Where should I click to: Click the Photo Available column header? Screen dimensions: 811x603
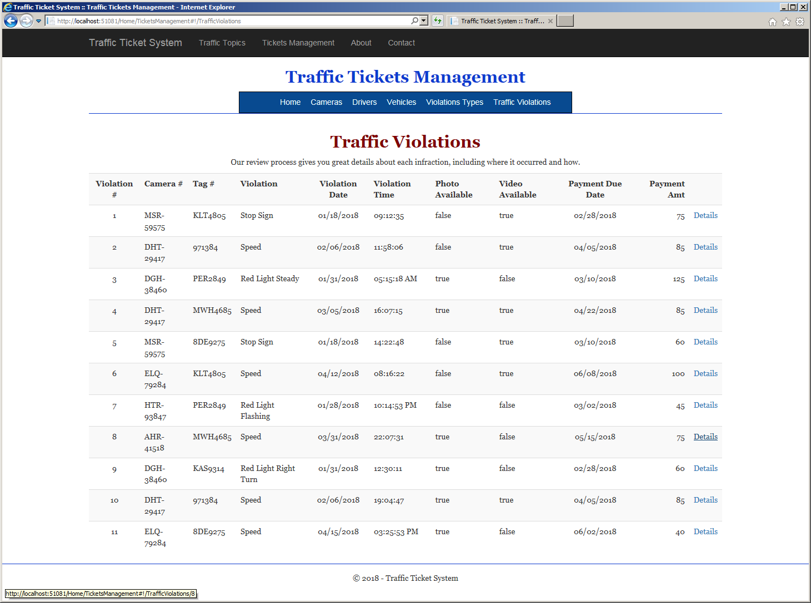click(x=454, y=189)
